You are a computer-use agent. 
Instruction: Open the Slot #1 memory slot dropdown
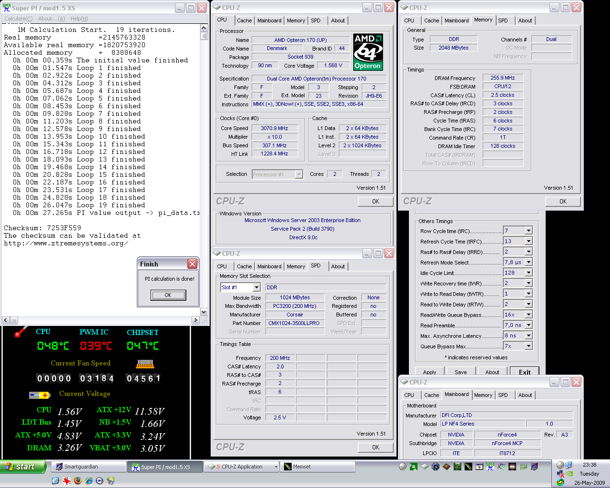click(256, 287)
